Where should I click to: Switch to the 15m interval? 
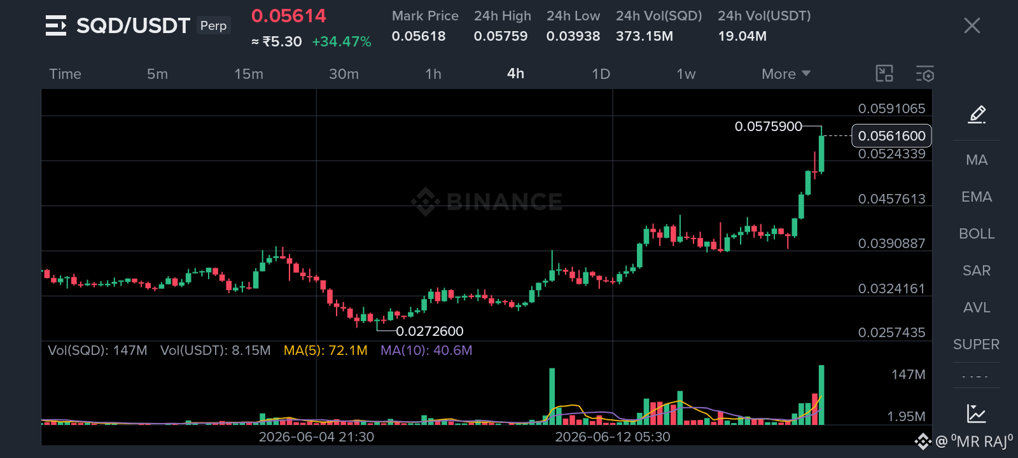pyautogui.click(x=249, y=74)
